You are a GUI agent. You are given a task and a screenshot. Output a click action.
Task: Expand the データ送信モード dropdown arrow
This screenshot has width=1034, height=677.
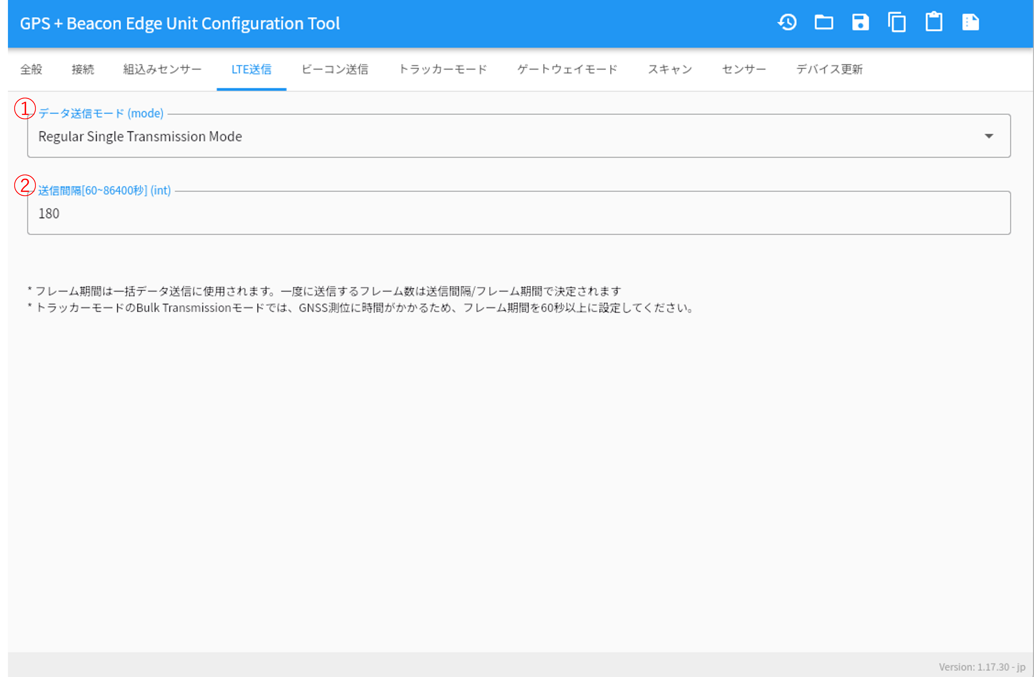(989, 136)
